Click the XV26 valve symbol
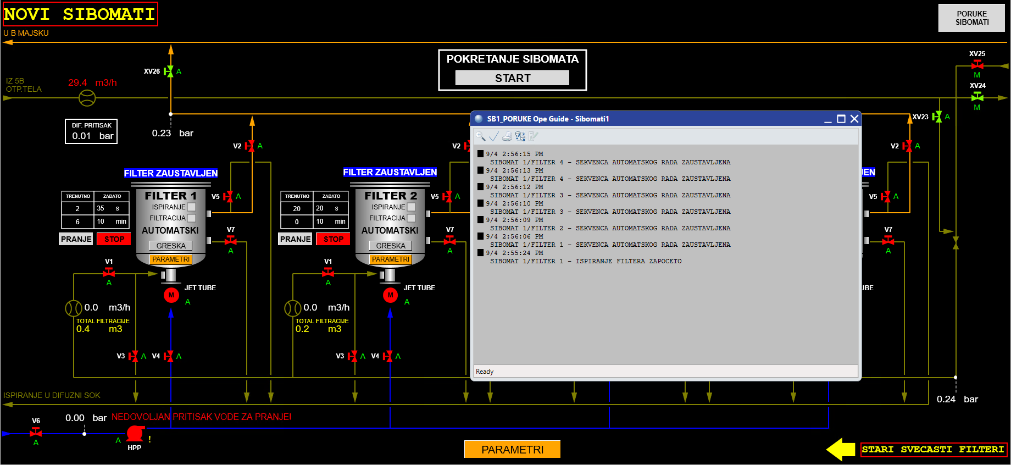Viewport: 1011px width, 465px height. (x=169, y=71)
